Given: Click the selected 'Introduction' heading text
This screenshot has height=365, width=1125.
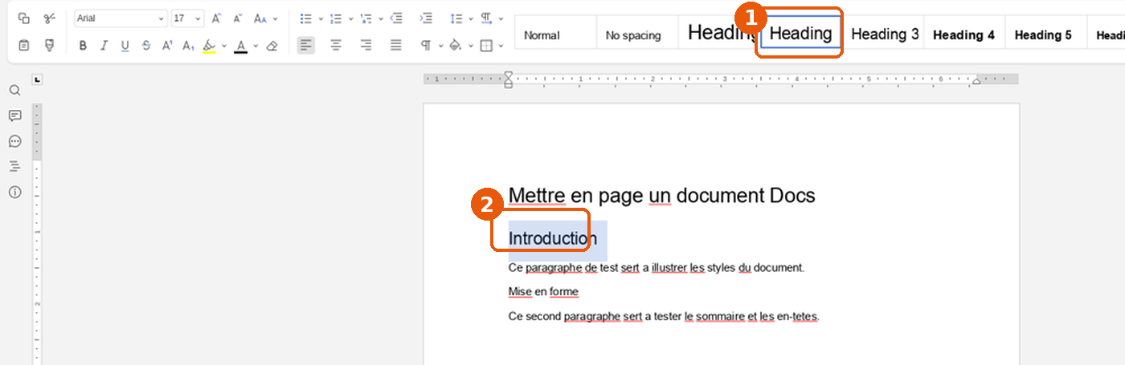Looking at the screenshot, I should click(x=553, y=238).
